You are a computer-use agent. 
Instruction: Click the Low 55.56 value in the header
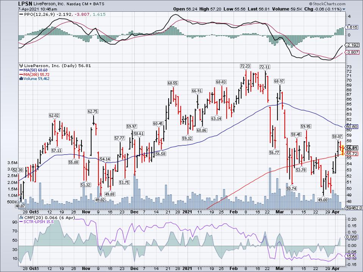(234, 9)
